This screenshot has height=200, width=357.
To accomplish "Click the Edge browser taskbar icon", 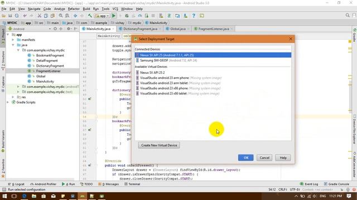I will coord(24,196).
